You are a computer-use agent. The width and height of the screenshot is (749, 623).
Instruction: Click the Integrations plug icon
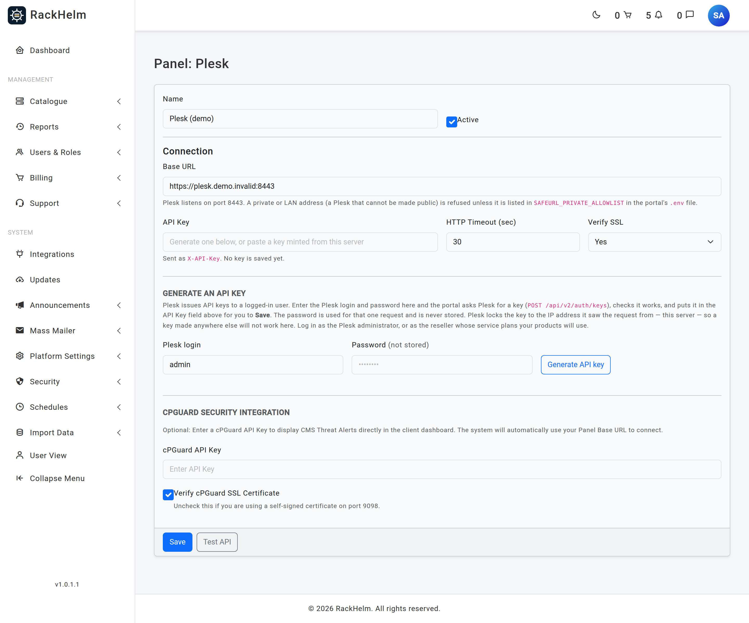point(20,254)
